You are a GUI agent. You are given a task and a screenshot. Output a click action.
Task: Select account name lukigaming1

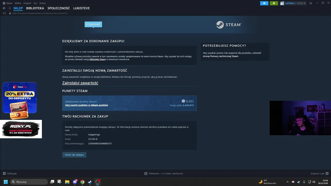tap(94, 135)
